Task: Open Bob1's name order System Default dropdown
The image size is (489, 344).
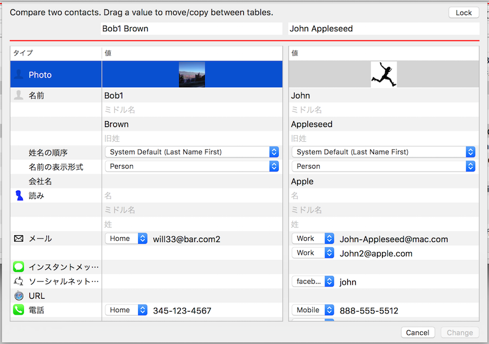Action: 191,152
